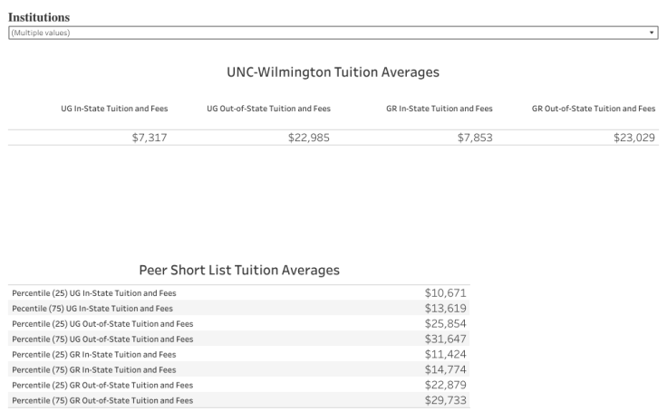
Task: Select the $7,317 tuition value
Action: tap(150, 138)
